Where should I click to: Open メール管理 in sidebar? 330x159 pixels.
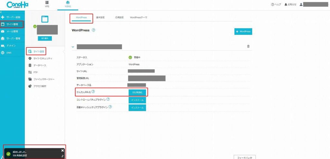(12, 32)
